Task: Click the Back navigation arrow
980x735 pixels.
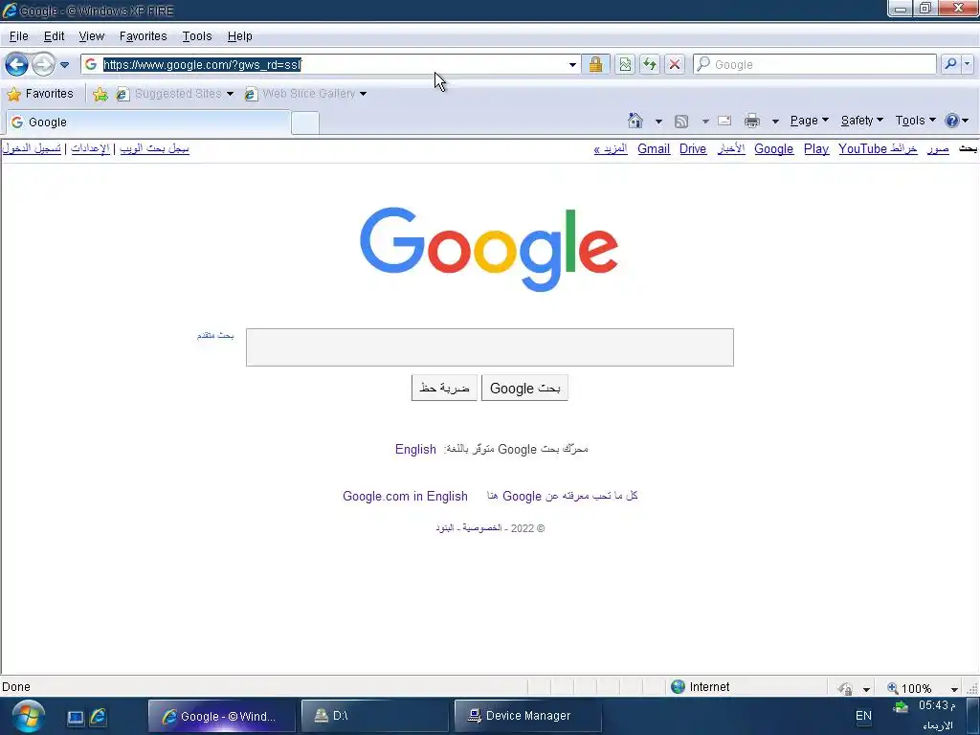Action: point(17,64)
